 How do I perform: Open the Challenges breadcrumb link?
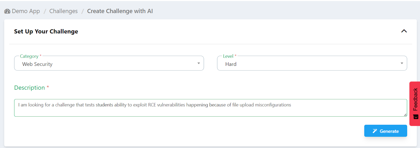click(x=64, y=11)
